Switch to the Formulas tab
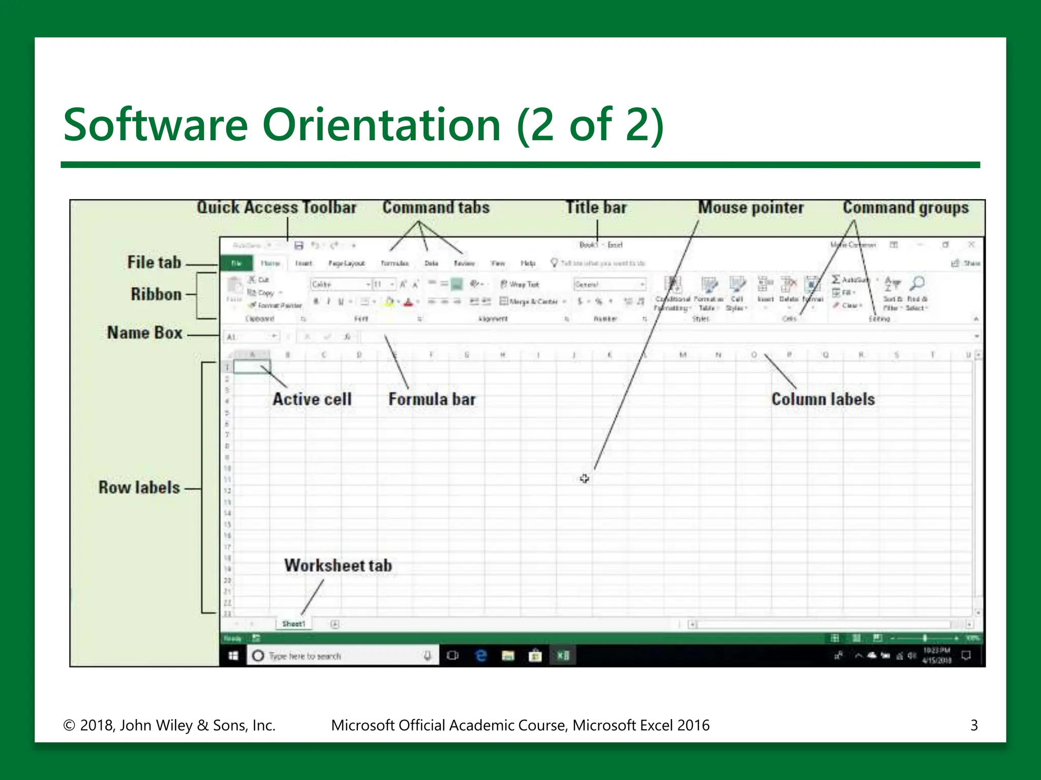1041x780 pixels. click(x=395, y=263)
